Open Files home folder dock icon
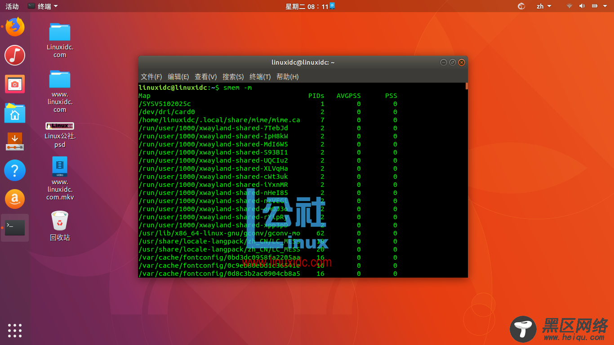 15,113
